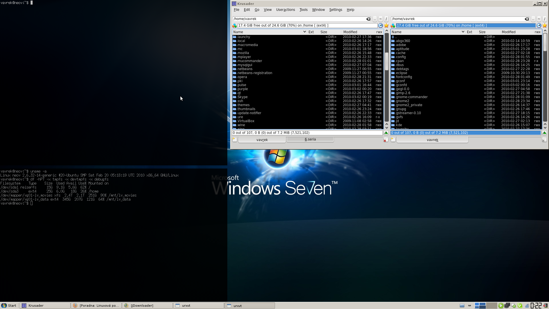
Task: Open the Help menu
Action: [350, 10]
